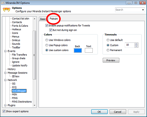The image size is (147, 117).
Task: Click the tree scroll down arrow
Action: coord(35,105)
